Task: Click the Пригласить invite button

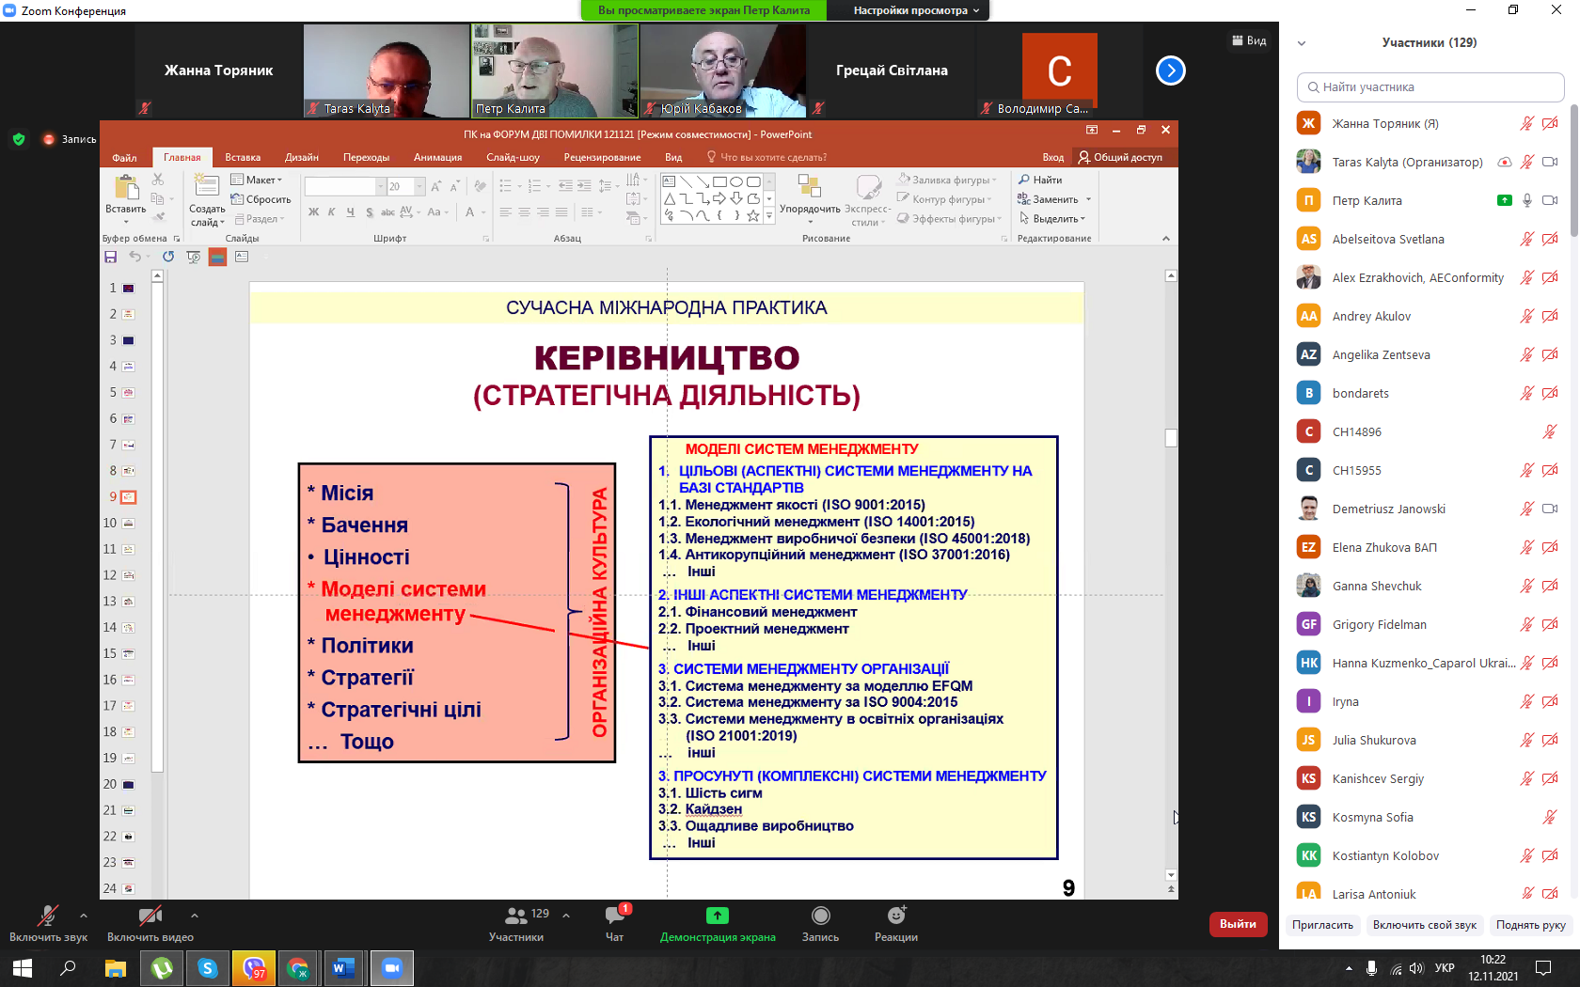Action: [1322, 925]
